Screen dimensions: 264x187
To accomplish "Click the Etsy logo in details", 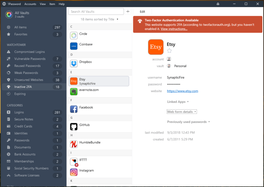I will [156, 47].
